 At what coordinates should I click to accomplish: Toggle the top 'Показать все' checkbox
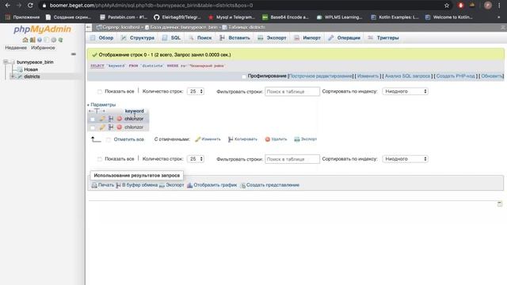tap(100, 92)
